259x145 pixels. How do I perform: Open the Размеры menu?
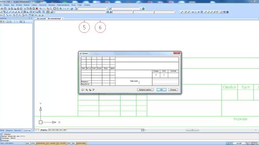(x=51, y=5)
